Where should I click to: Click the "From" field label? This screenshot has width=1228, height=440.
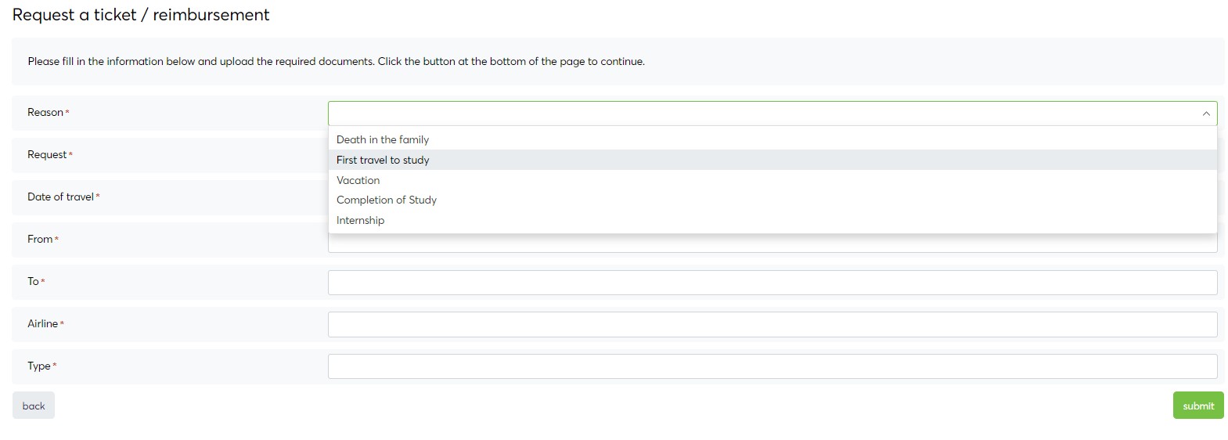click(x=40, y=240)
